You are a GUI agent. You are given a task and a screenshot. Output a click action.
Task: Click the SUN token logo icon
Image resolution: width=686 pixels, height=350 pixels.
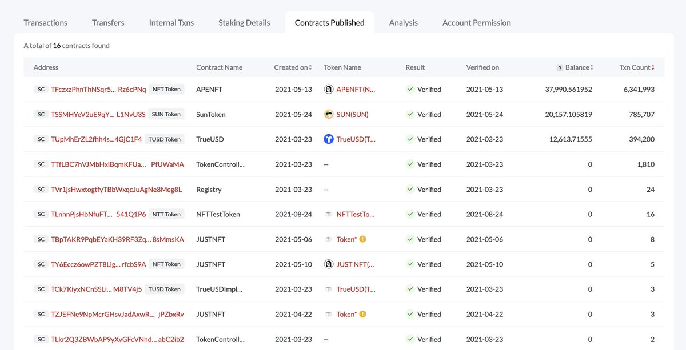[329, 114]
